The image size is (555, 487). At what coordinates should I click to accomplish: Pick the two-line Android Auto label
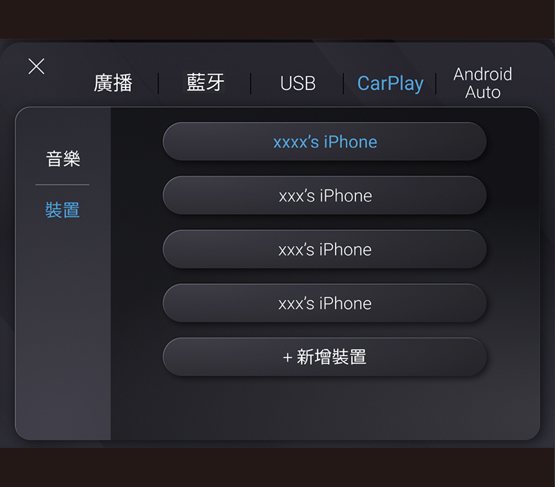[483, 83]
